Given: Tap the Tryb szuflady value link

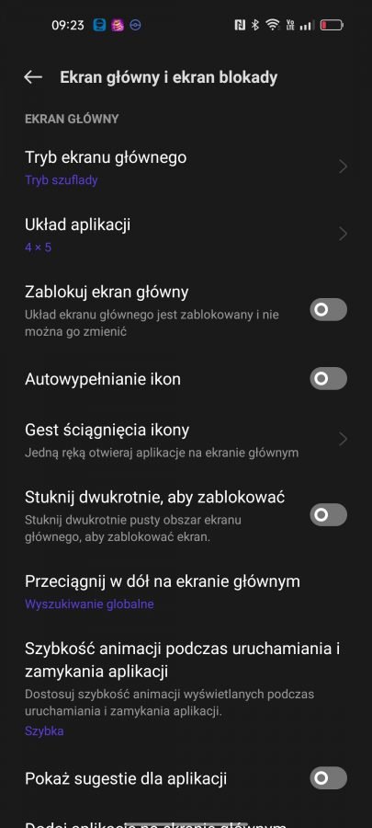Looking at the screenshot, I should coord(62,180).
